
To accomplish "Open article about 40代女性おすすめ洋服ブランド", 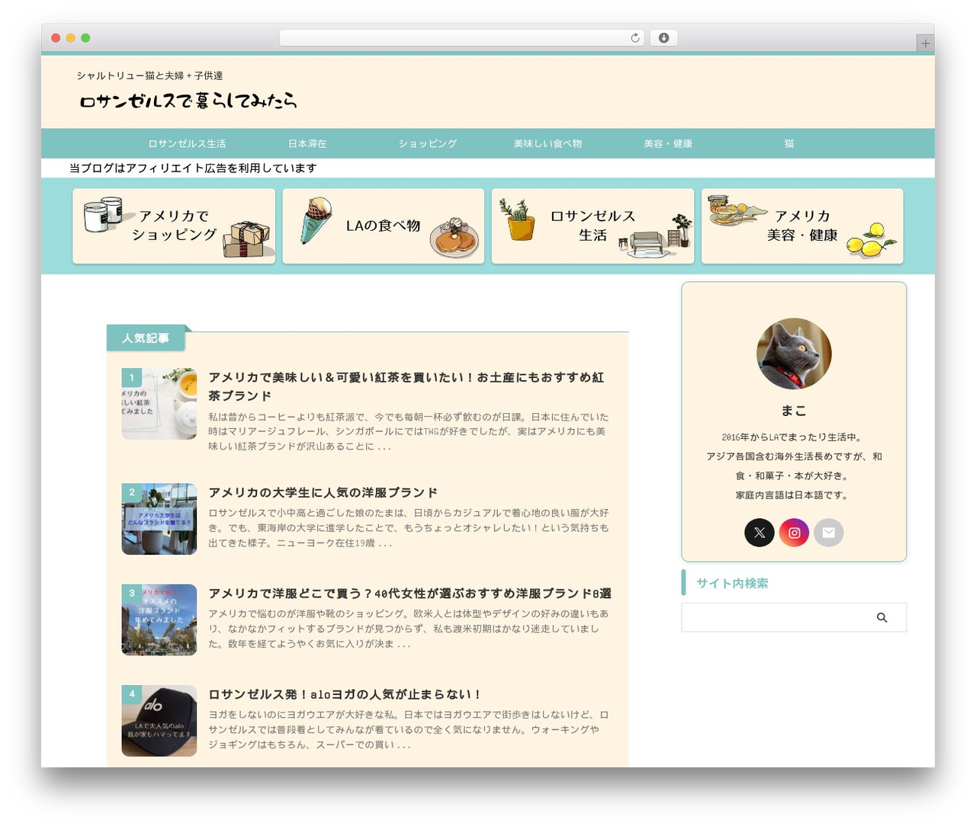I will [x=410, y=594].
